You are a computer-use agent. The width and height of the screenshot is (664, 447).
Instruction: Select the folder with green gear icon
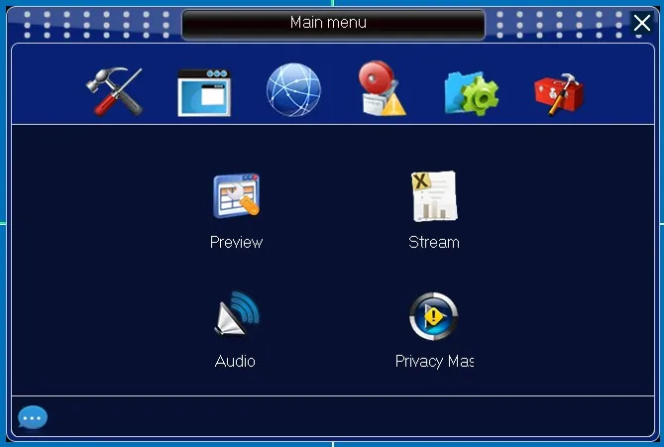point(472,93)
